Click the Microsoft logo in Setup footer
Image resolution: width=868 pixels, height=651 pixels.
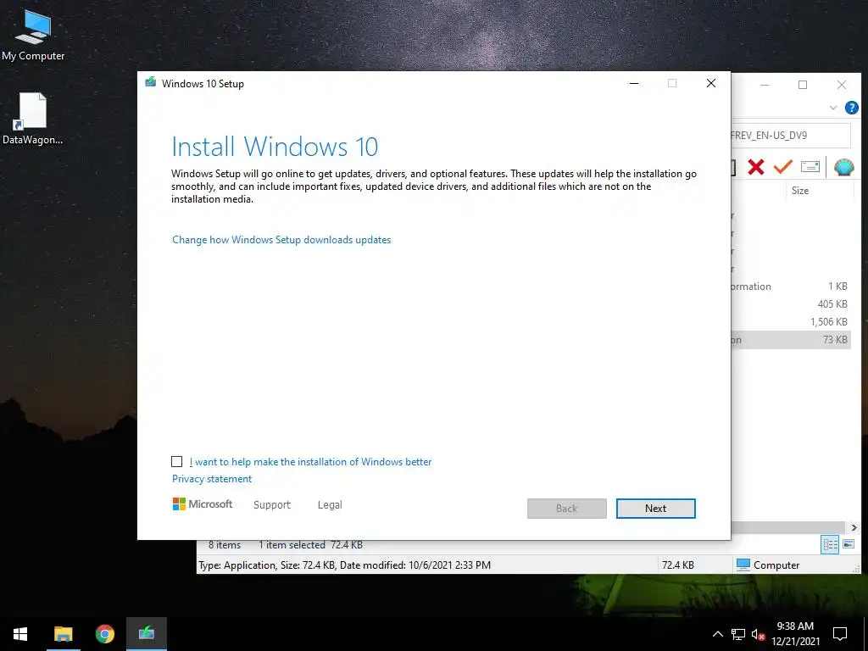click(x=202, y=504)
